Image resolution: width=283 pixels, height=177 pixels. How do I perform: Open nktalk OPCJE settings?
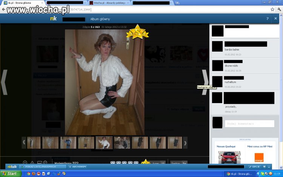(254, 167)
